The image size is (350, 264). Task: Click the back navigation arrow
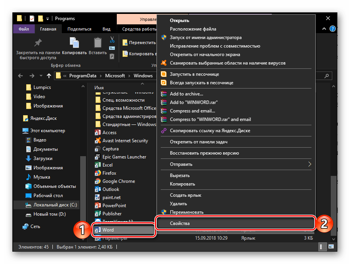click(20, 76)
